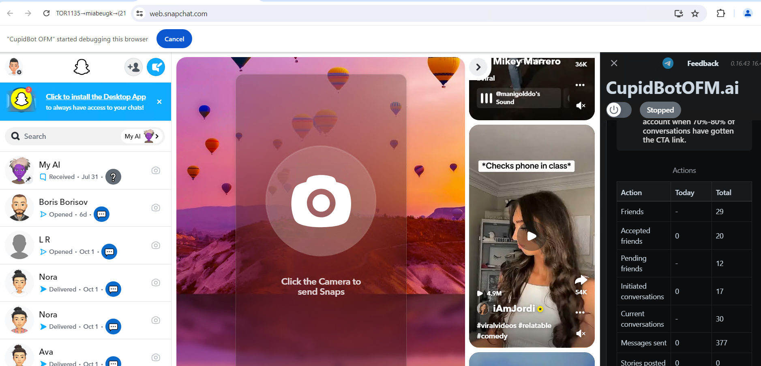Open first Nora conversation with white shirt avatar

pos(86,283)
